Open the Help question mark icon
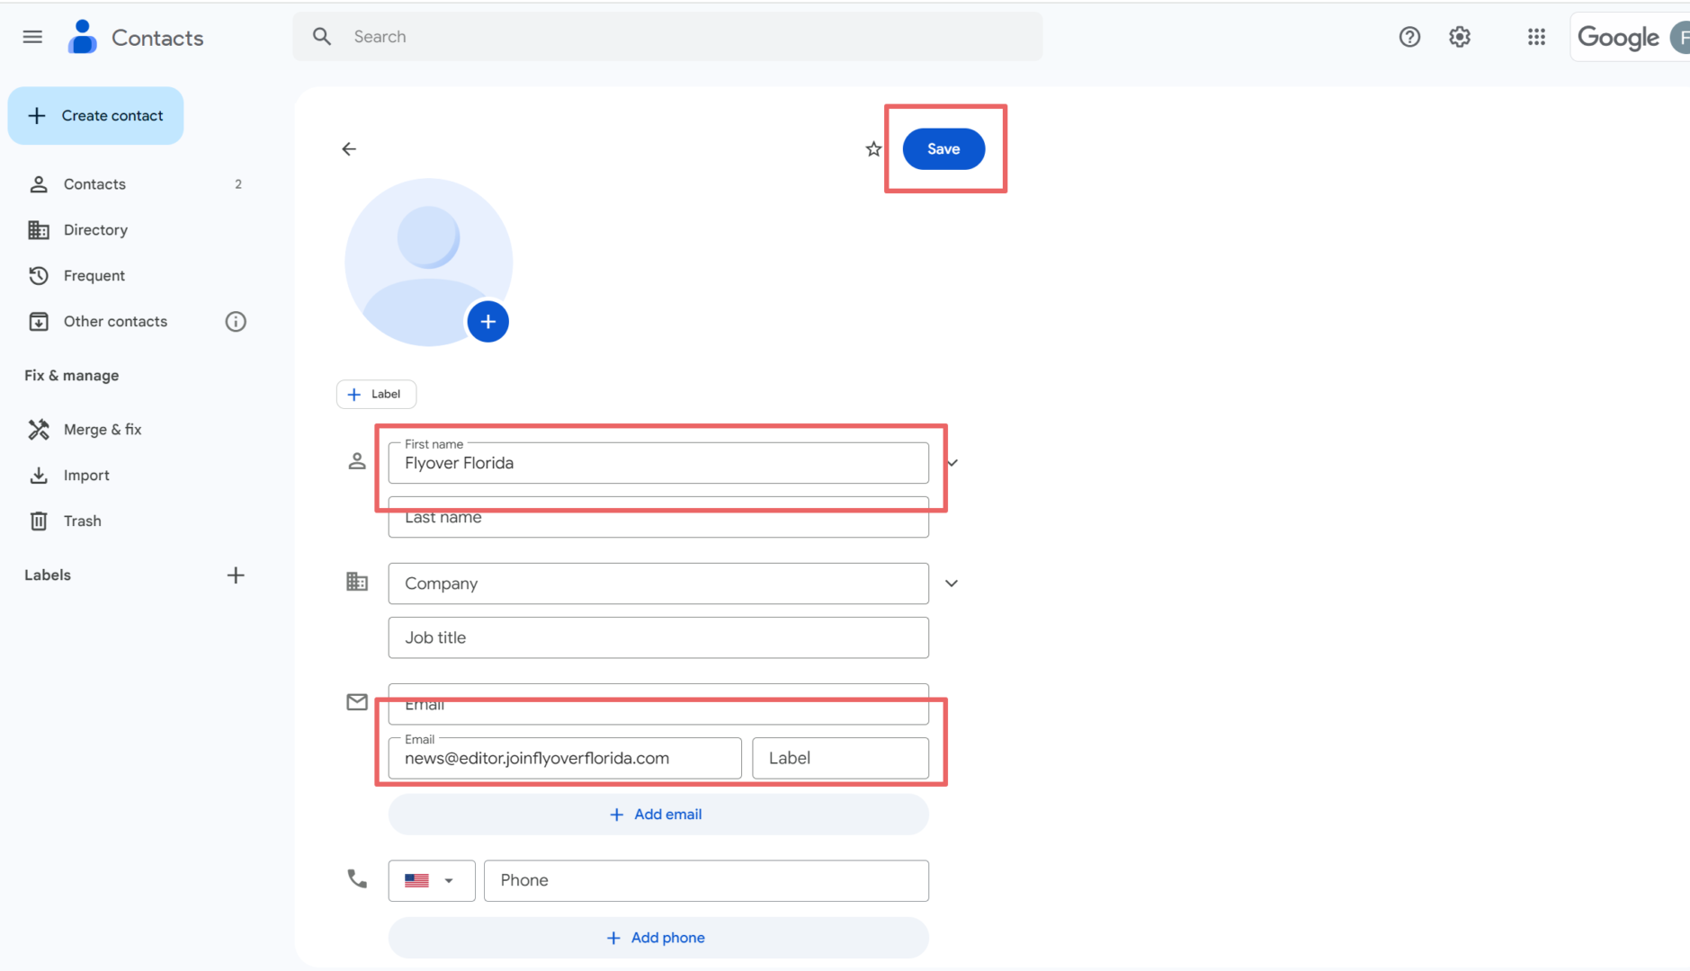 tap(1409, 37)
